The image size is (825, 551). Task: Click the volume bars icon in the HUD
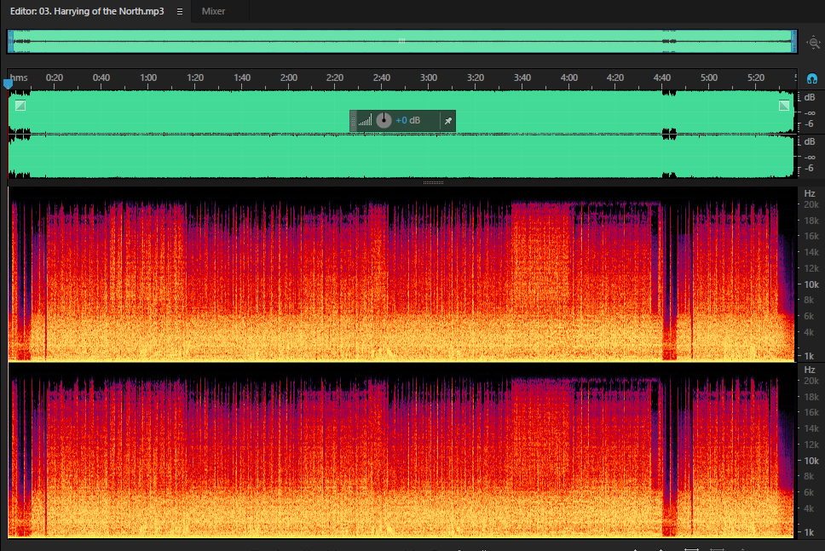(365, 121)
